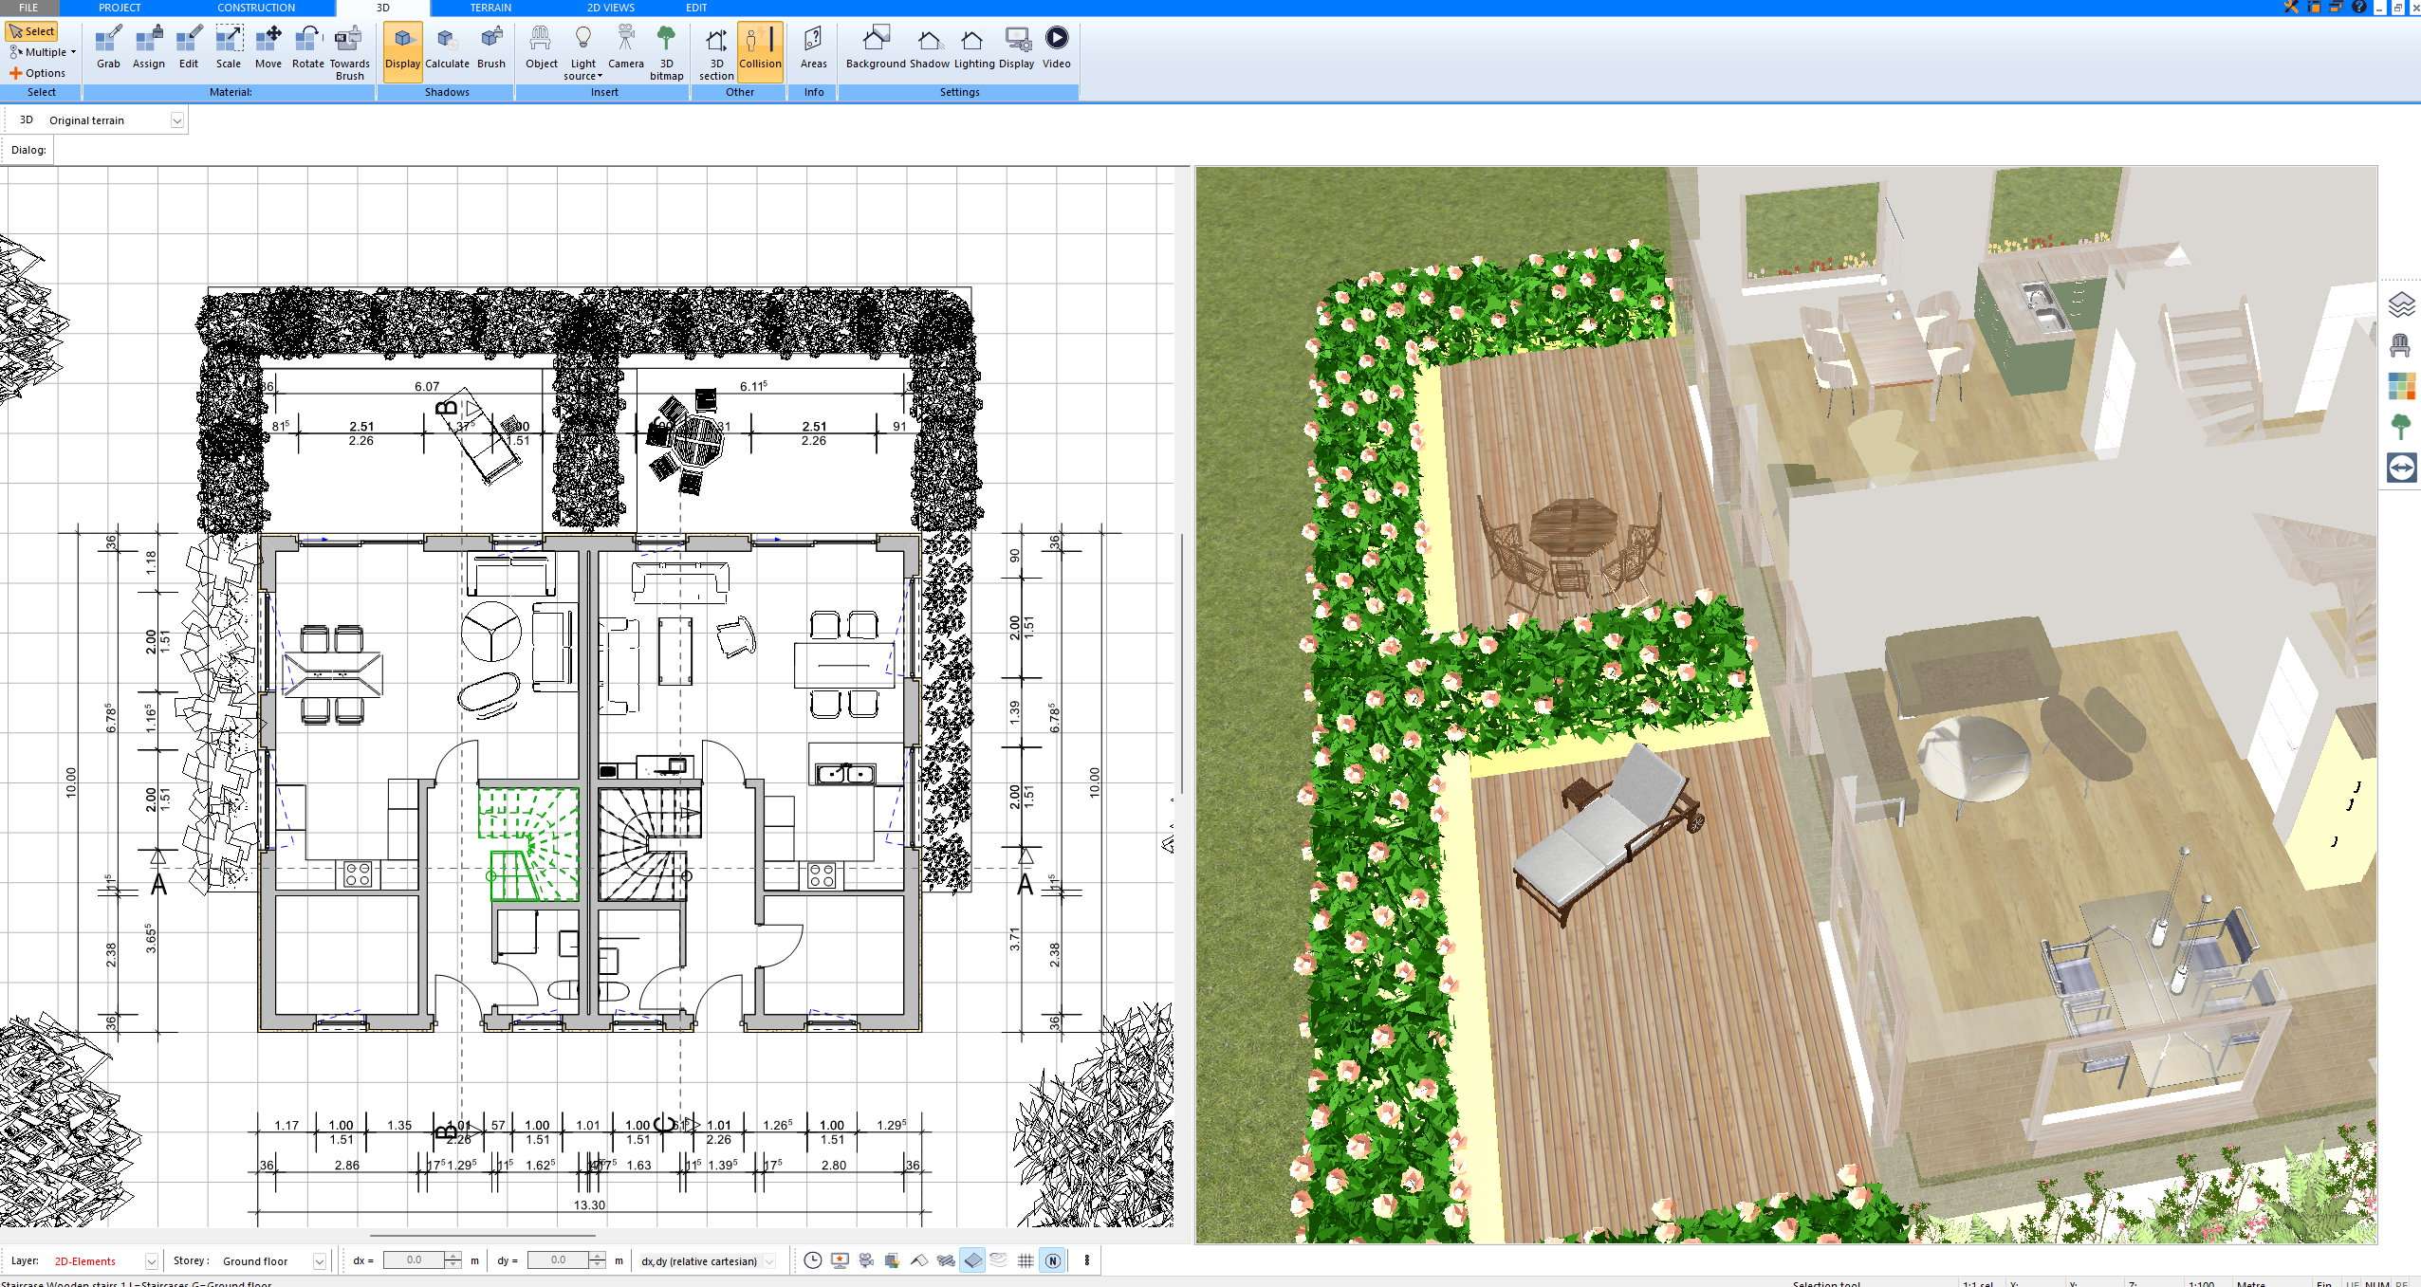Open the Light source dropdown
The width and height of the screenshot is (2421, 1287).
[x=582, y=53]
